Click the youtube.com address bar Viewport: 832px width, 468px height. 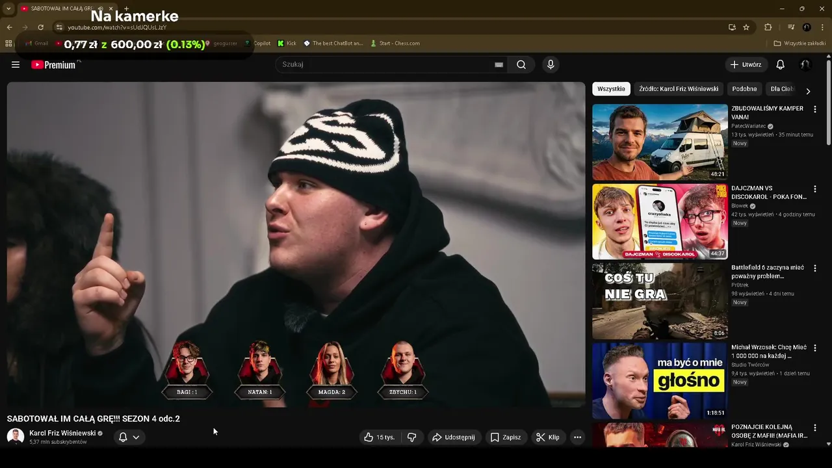click(x=390, y=27)
